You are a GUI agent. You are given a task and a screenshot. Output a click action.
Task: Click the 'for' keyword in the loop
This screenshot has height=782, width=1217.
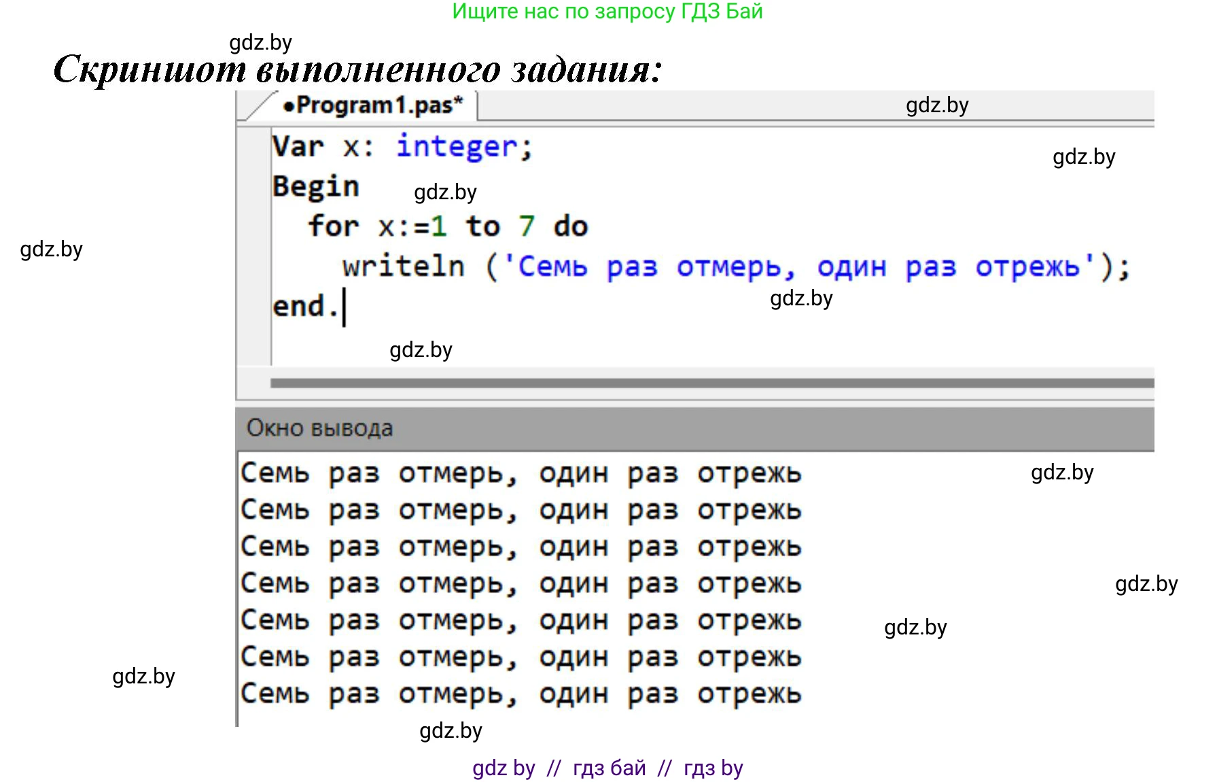pos(333,226)
